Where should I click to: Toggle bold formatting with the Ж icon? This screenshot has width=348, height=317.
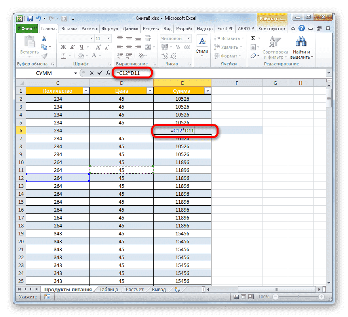coord(63,48)
